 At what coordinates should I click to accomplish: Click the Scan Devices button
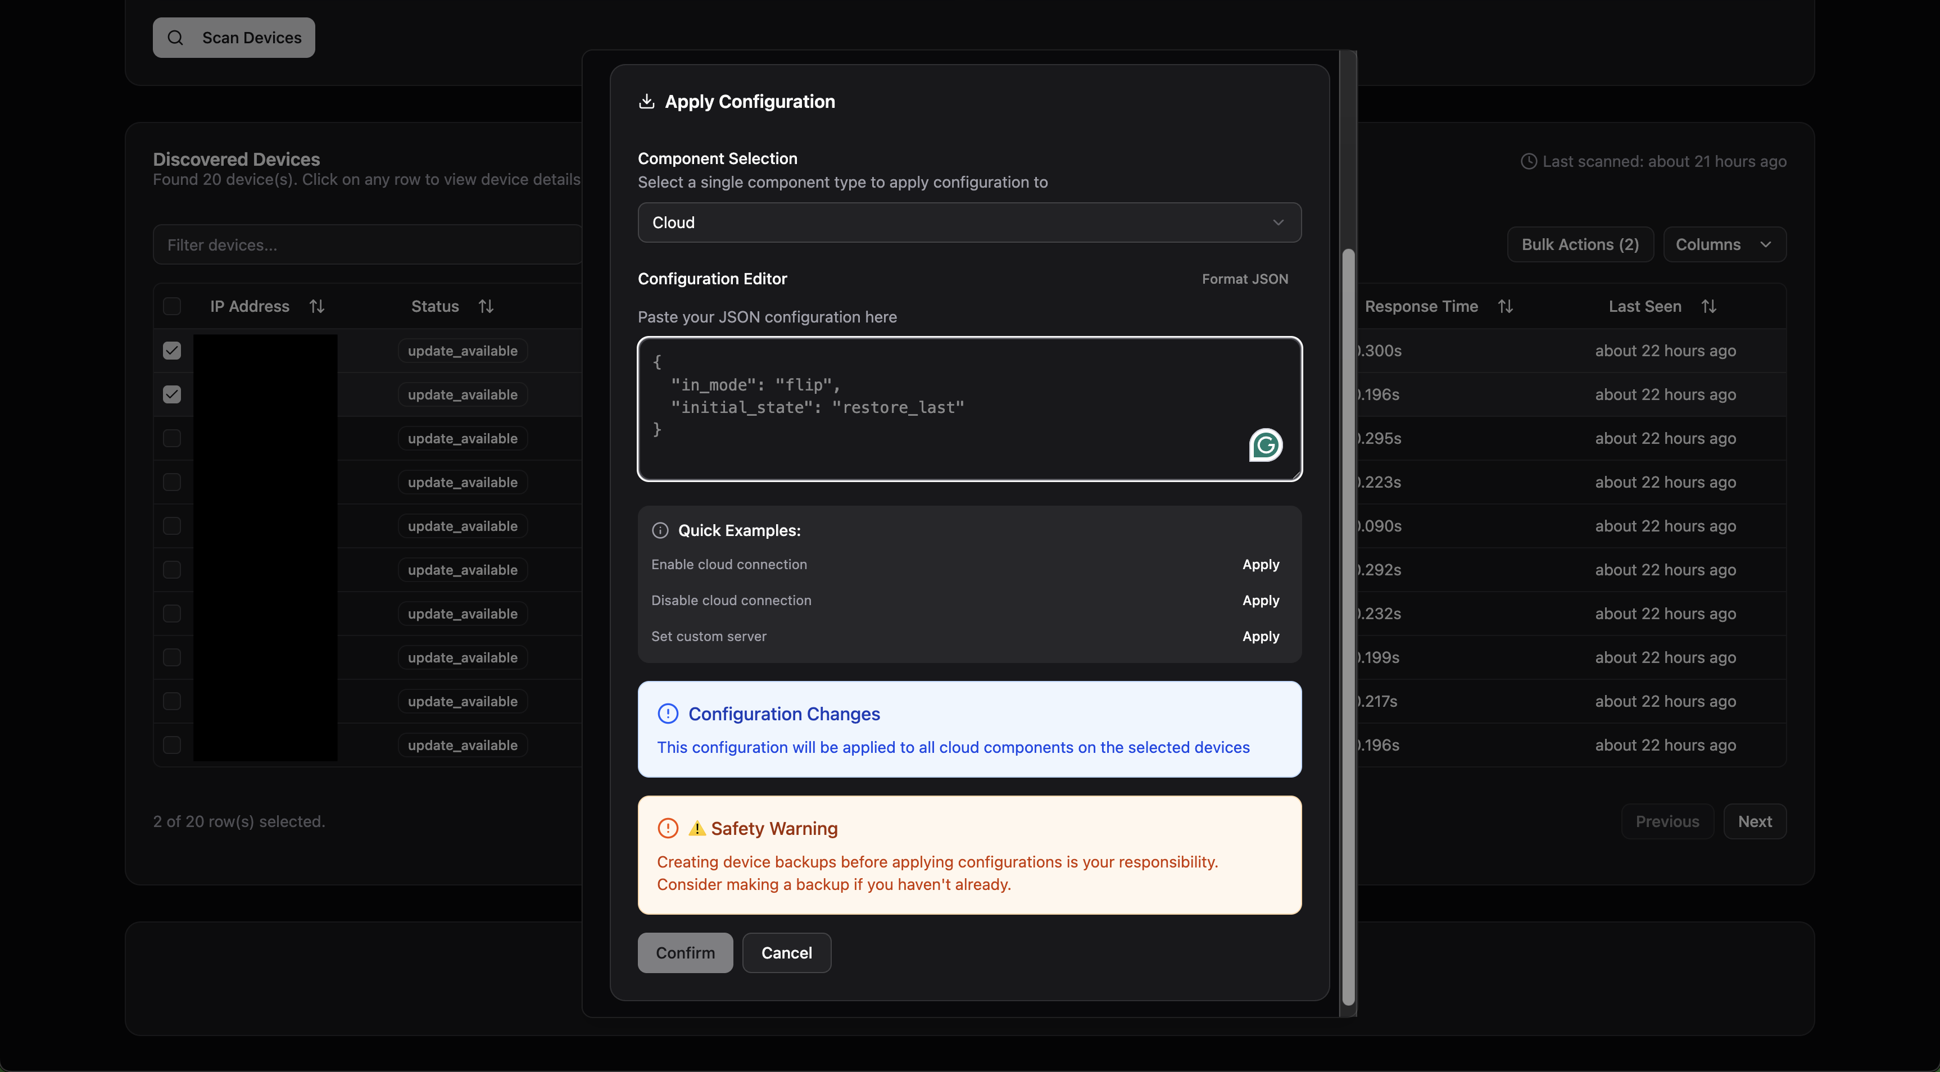pyautogui.click(x=234, y=38)
